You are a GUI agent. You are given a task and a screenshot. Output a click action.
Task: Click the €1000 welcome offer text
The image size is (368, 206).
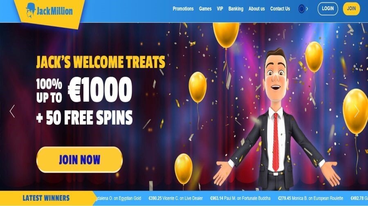tap(100, 90)
